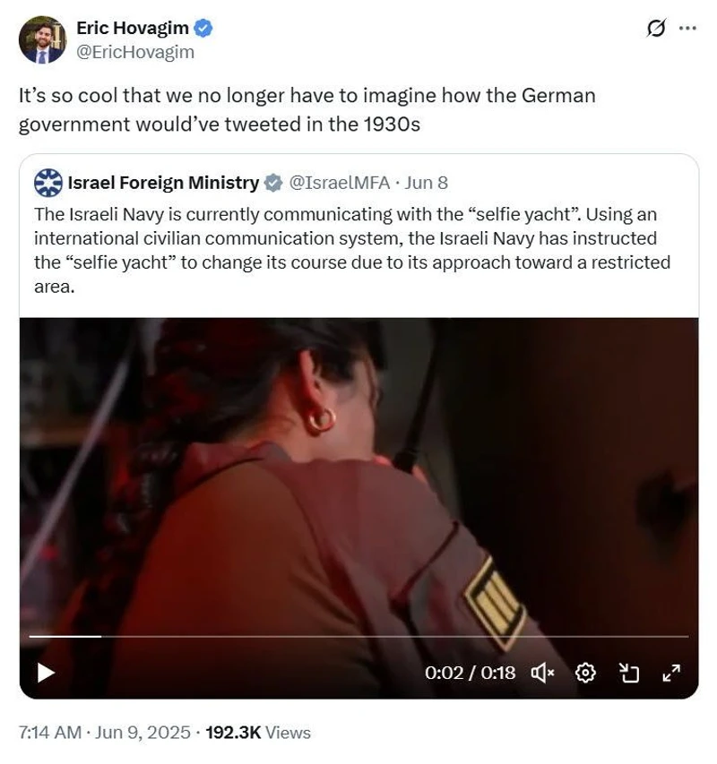
Task: Click the Jun 8 quoted tweet date
Action: 426,183
